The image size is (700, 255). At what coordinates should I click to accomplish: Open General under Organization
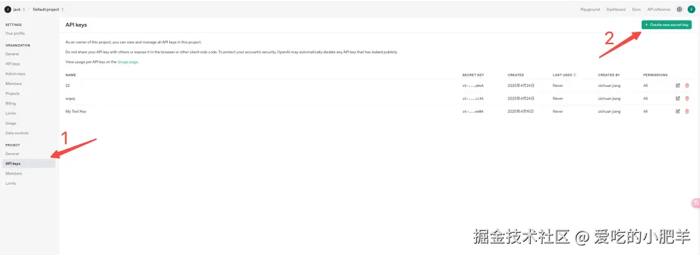point(12,54)
